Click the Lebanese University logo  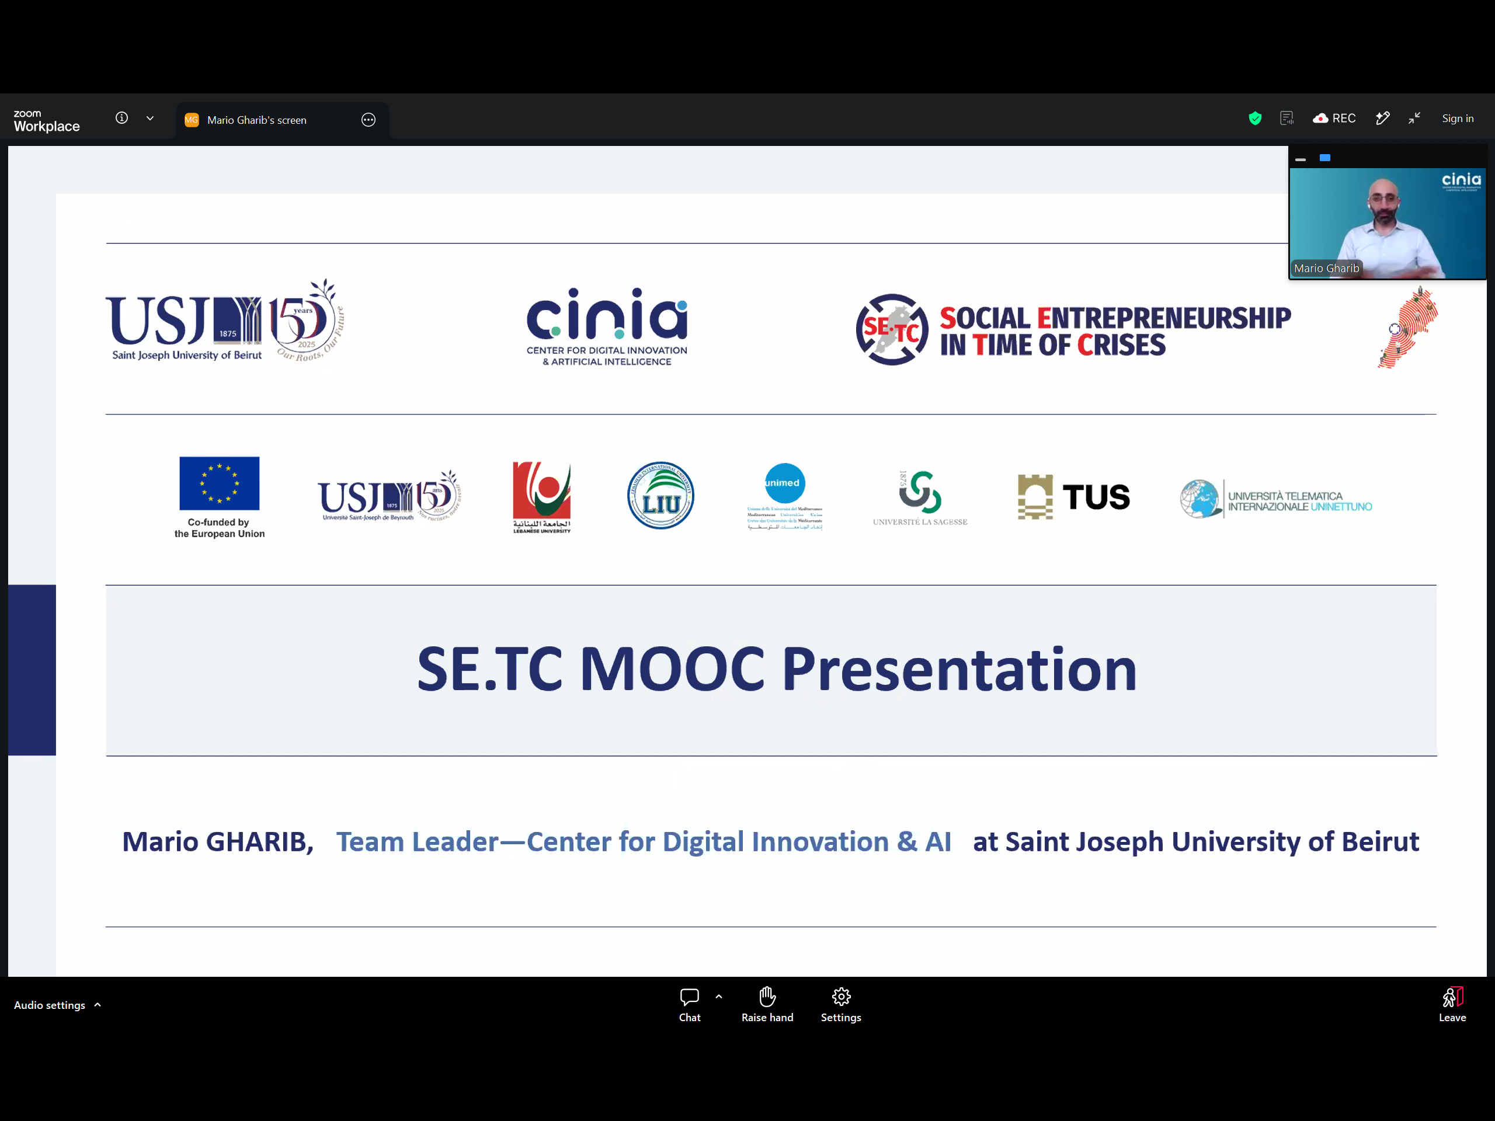coord(542,497)
